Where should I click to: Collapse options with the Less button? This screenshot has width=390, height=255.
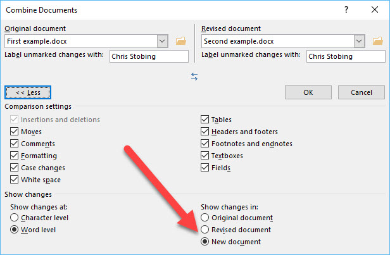coord(28,92)
